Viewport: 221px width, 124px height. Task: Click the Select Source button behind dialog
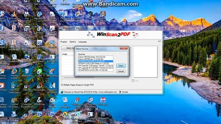pyautogui.click(x=68, y=48)
